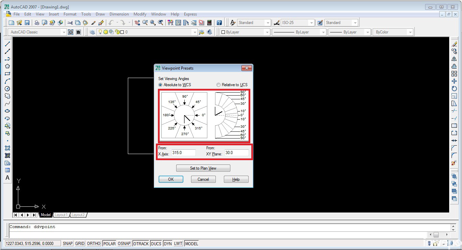Open the ByColor plot style dropdown
The height and width of the screenshot is (250, 462).
(410, 32)
